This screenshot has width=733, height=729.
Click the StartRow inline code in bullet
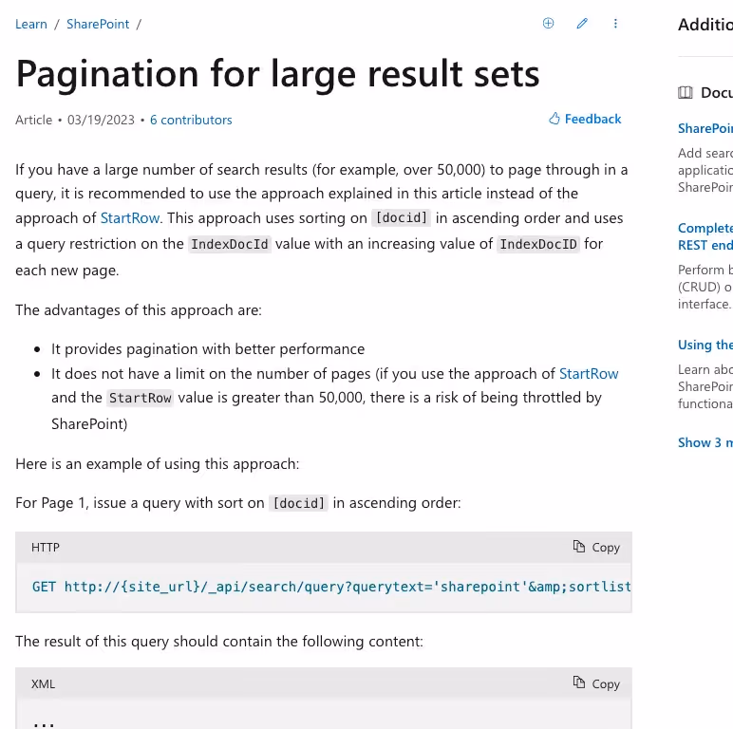140,398
